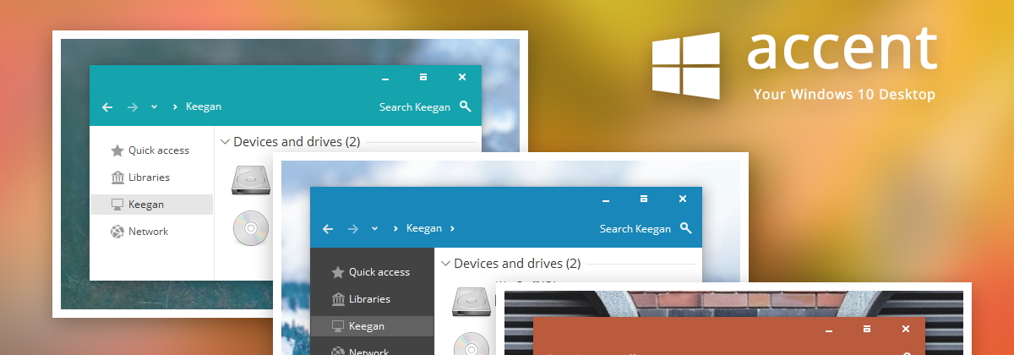This screenshot has width=1014, height=355.
Task: Select Keegan breadcrumb in teal window address bar
Action: [204, 106]
